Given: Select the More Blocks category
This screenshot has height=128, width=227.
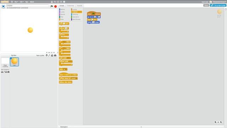Looking at the screenshot, I should coord(76,19).
